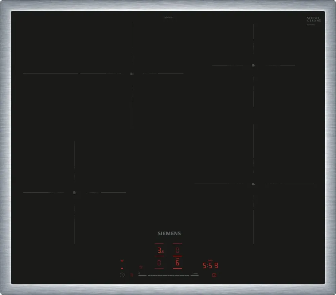Tap the red dot indicator under Wi-Fi
Screen dimensions: 336x295
122,268
